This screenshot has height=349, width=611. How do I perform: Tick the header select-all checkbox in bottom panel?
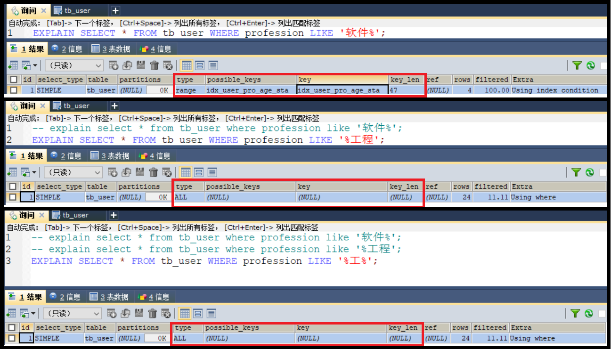pos(12,327)
